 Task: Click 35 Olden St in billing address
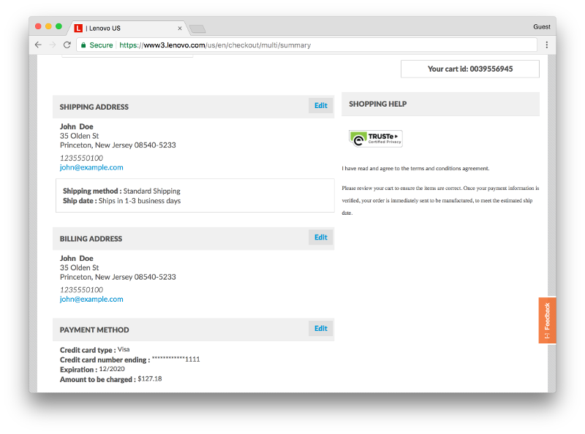click(80, 267)
